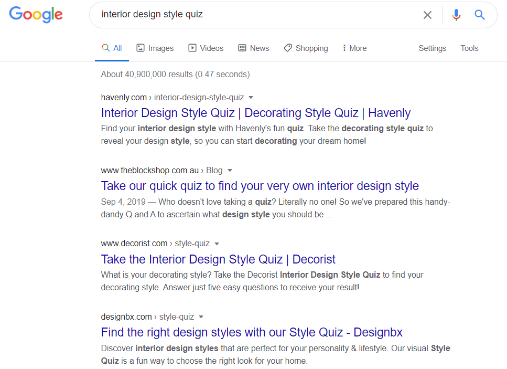Start voice search with the microphone icon
507x369 pixels.
point(456,15)
